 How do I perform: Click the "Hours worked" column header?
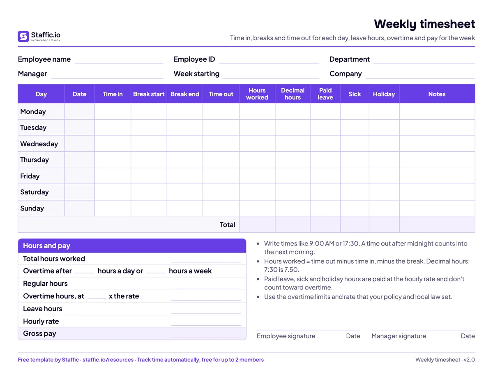257,94
